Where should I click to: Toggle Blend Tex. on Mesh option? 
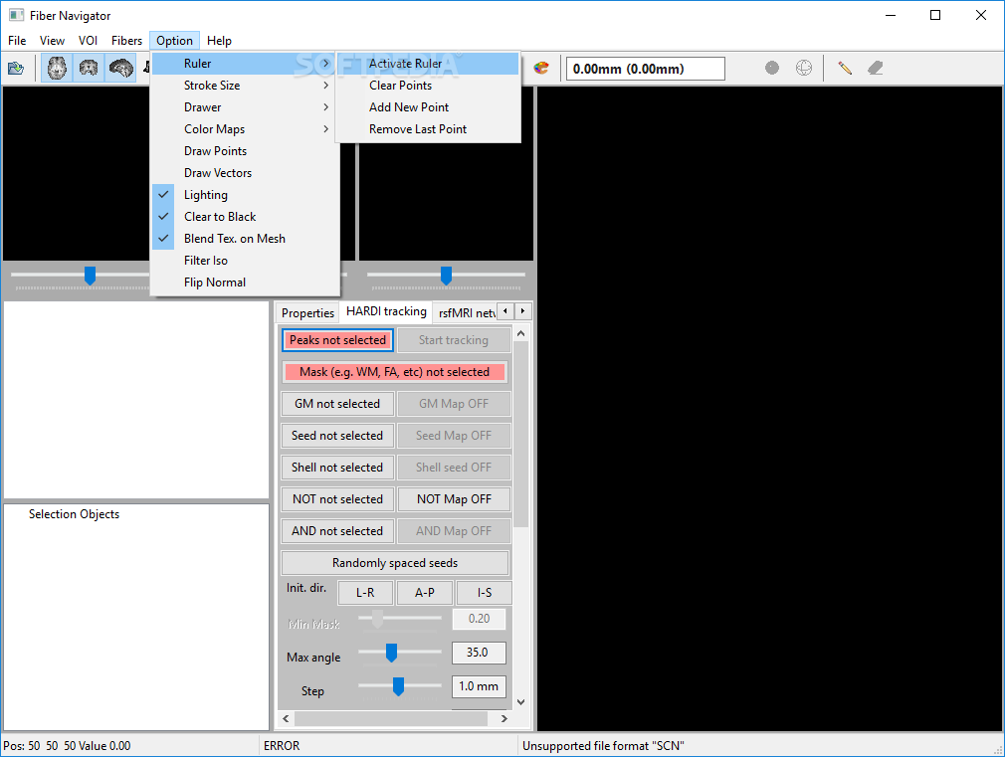pyautogui.click(x=245, y=239)
